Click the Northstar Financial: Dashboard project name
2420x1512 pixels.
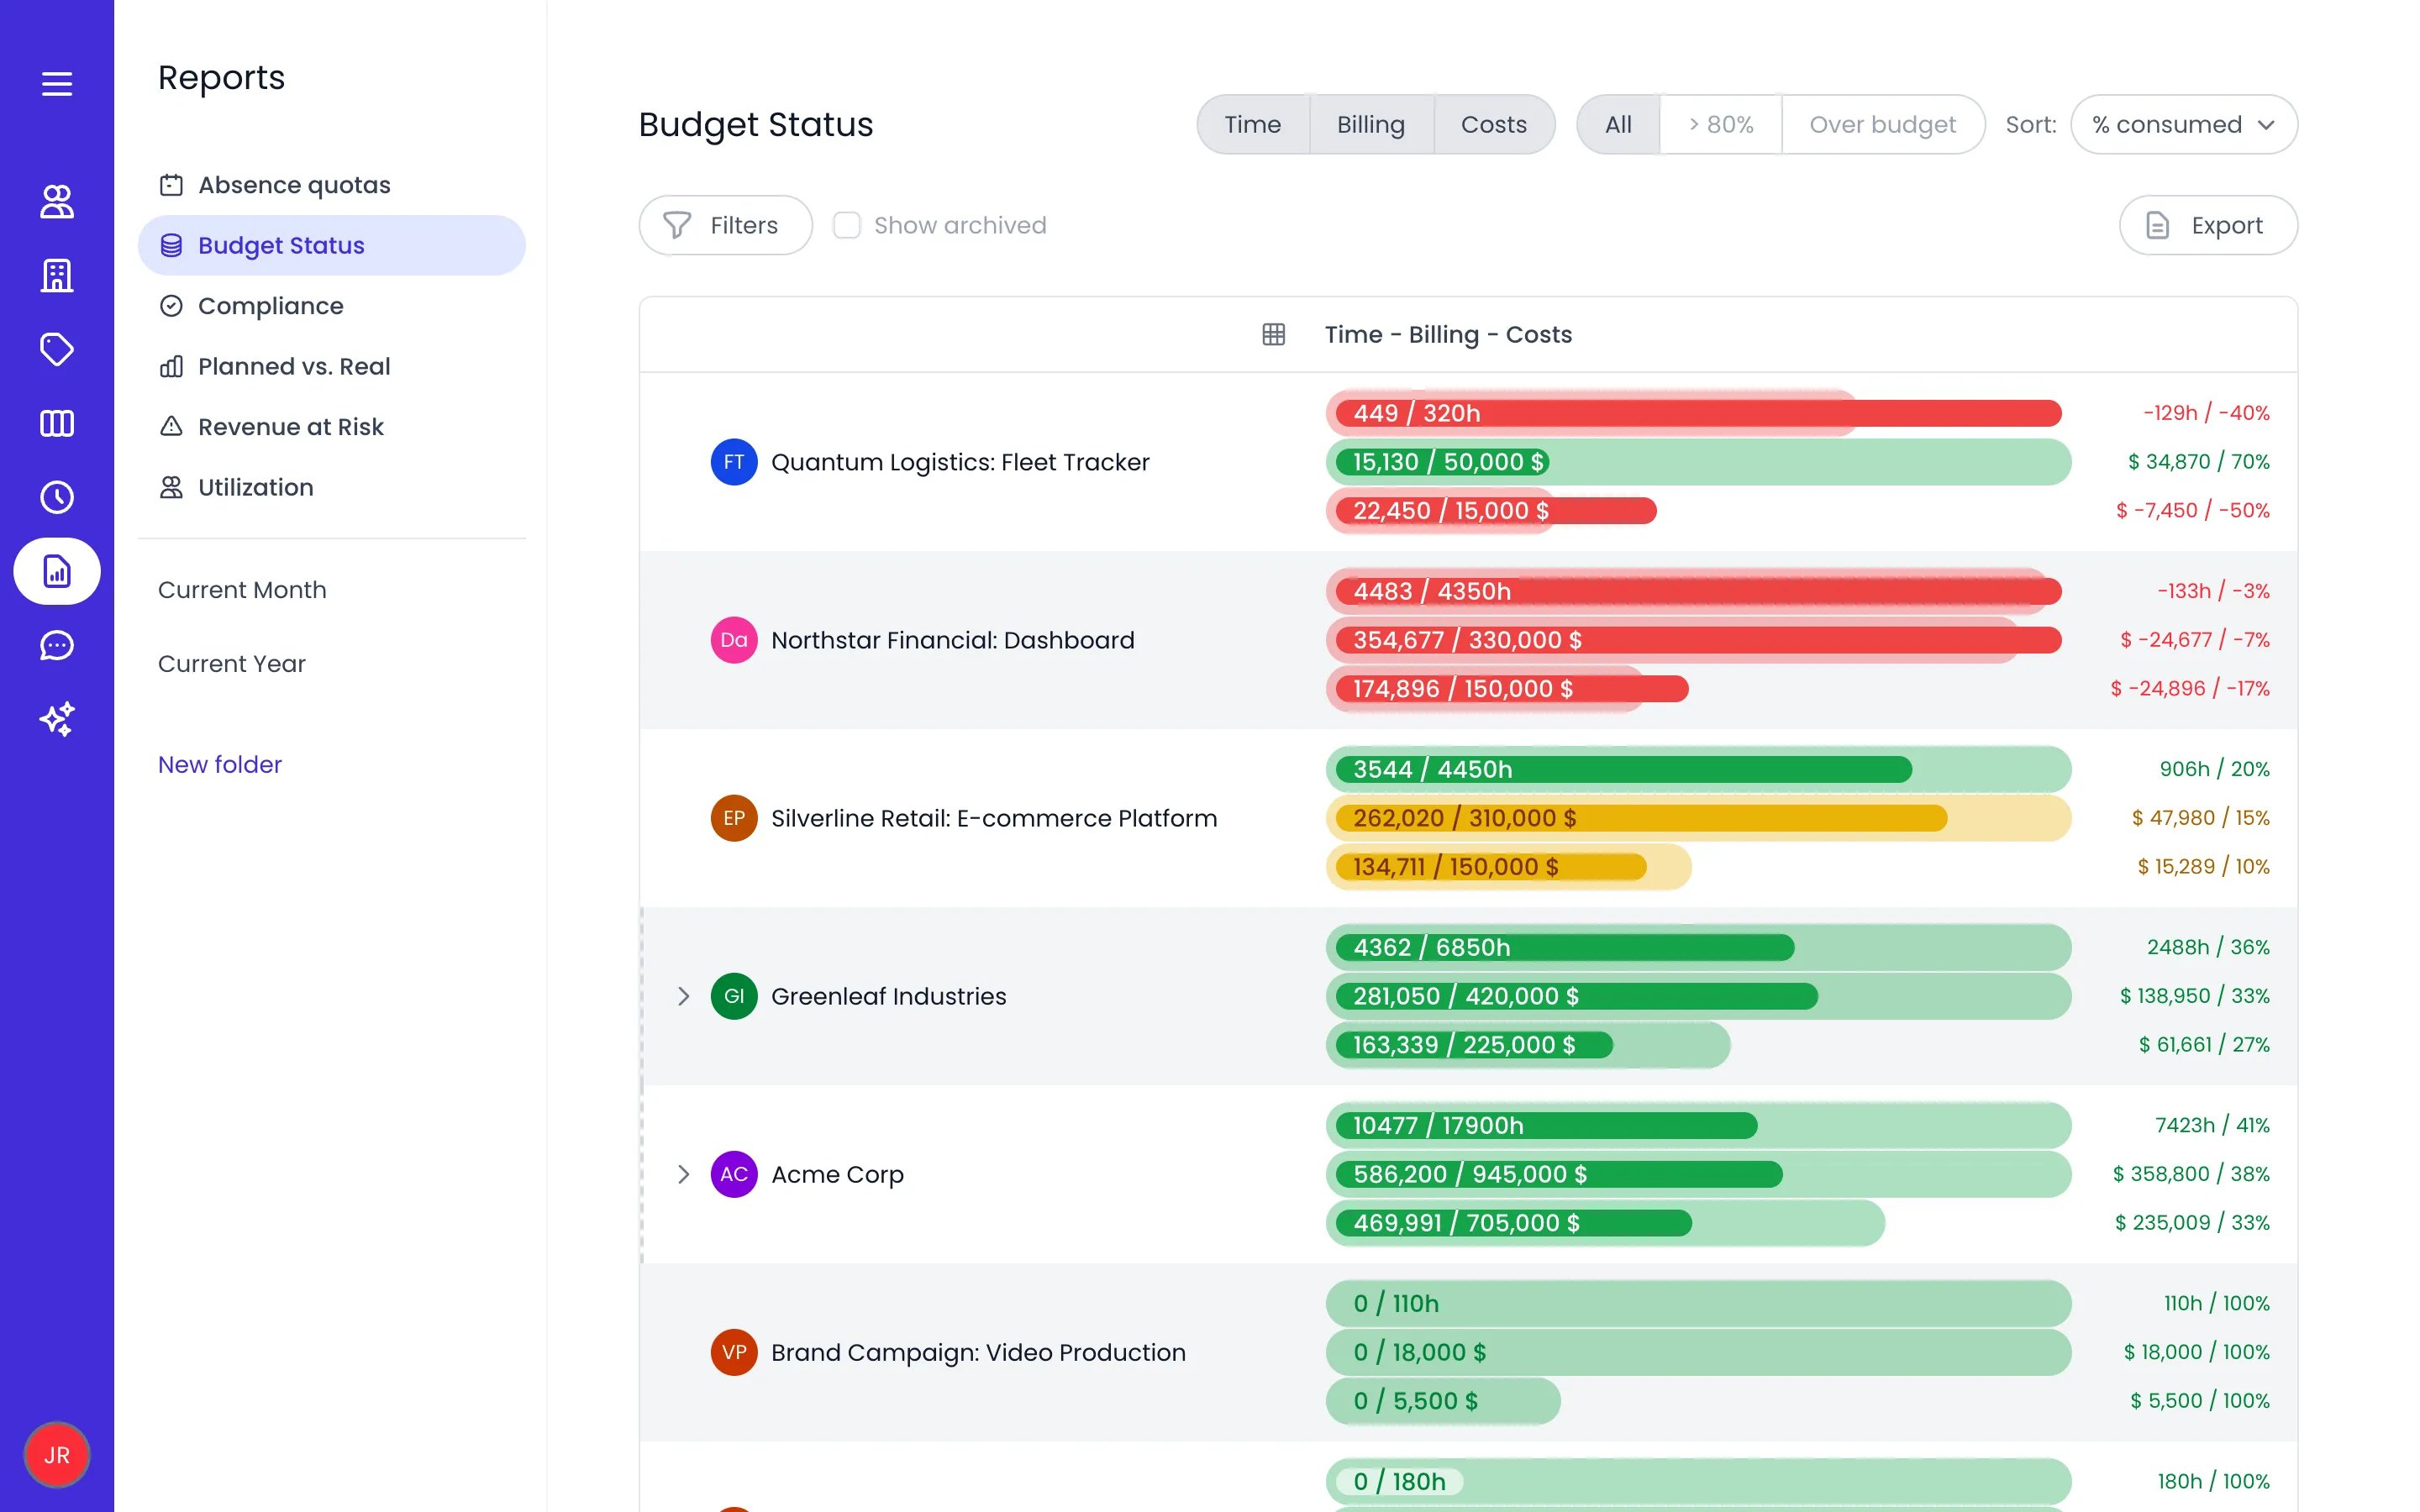click(952, 640)
